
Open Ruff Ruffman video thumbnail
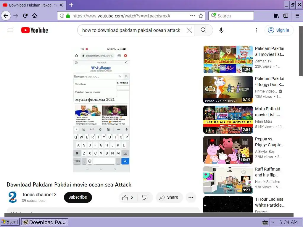[x=228, y=180]
